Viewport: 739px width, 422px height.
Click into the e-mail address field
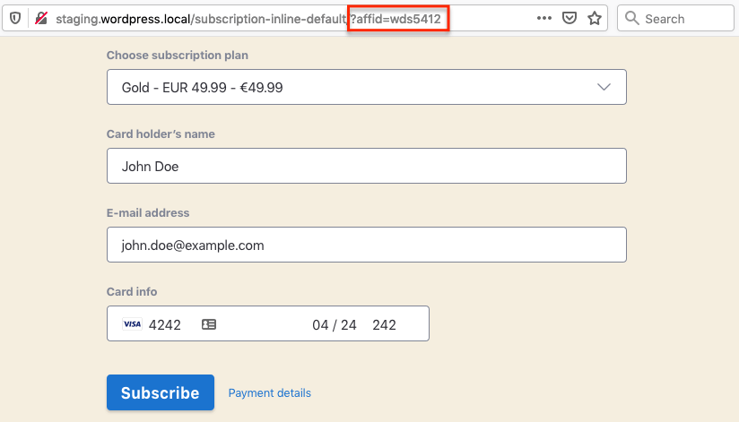tap(366, 245)
